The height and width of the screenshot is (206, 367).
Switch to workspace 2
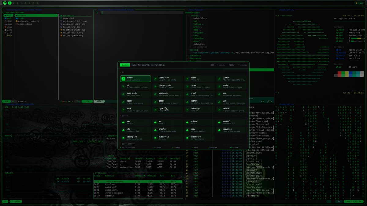click(13, 3)
